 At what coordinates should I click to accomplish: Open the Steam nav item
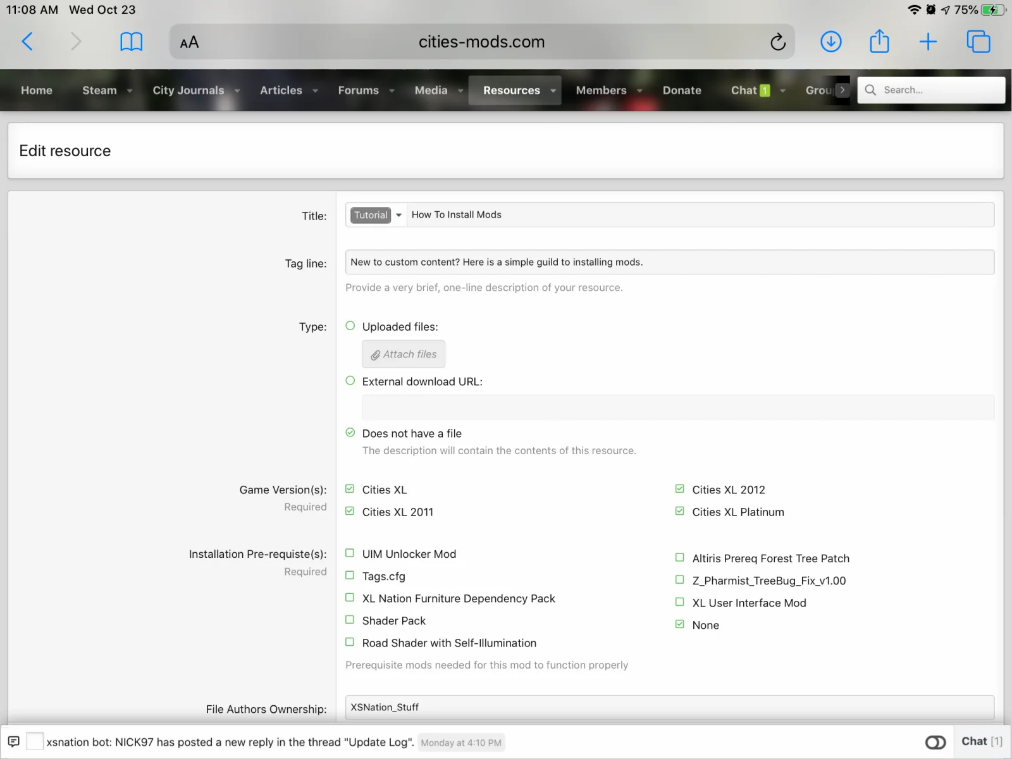[x=99, y=90]
